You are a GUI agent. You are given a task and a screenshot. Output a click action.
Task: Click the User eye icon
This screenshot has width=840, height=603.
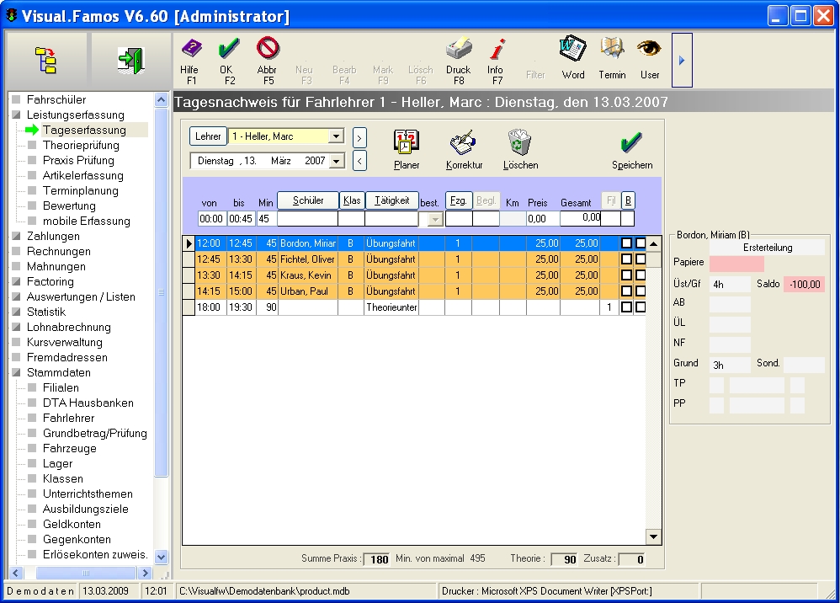click(649, 50)
